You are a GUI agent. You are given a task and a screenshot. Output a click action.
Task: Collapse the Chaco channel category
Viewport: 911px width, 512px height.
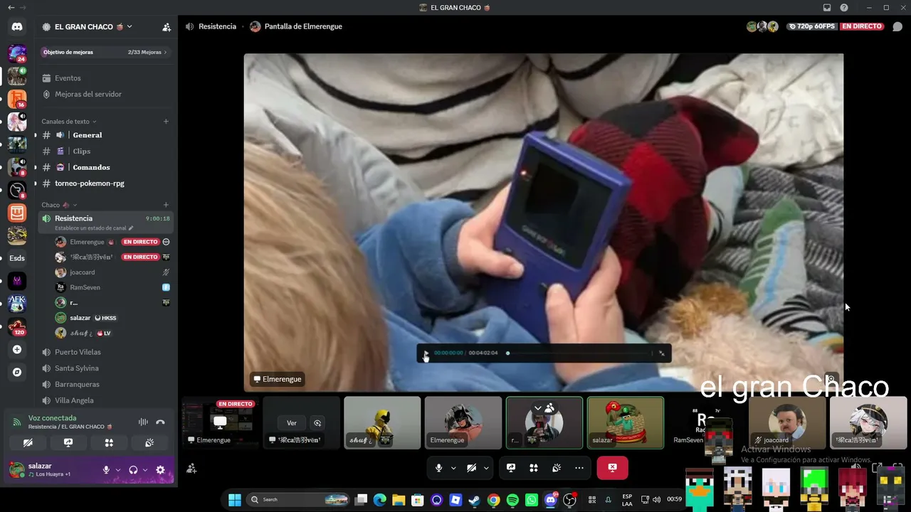pos(59,205)
